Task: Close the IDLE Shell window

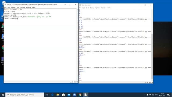Action: (x=150, y=5)
